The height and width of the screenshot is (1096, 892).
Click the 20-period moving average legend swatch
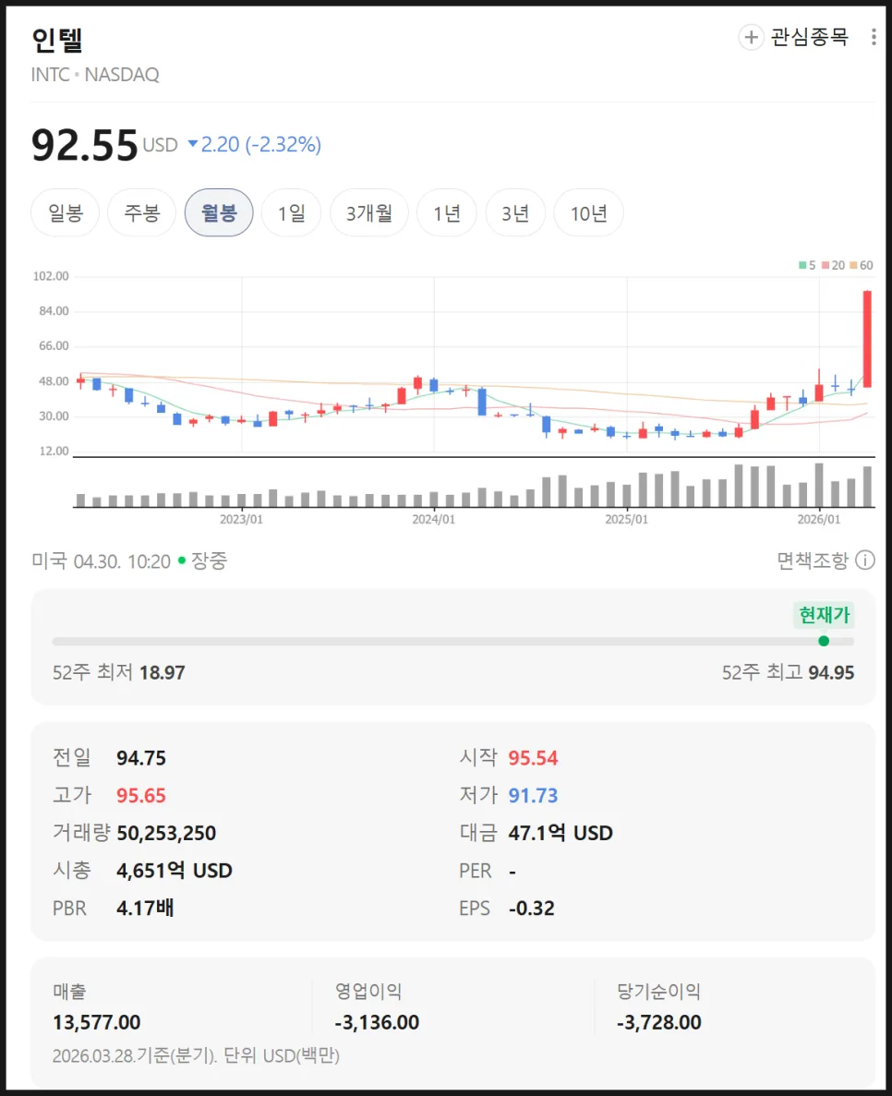826,266
